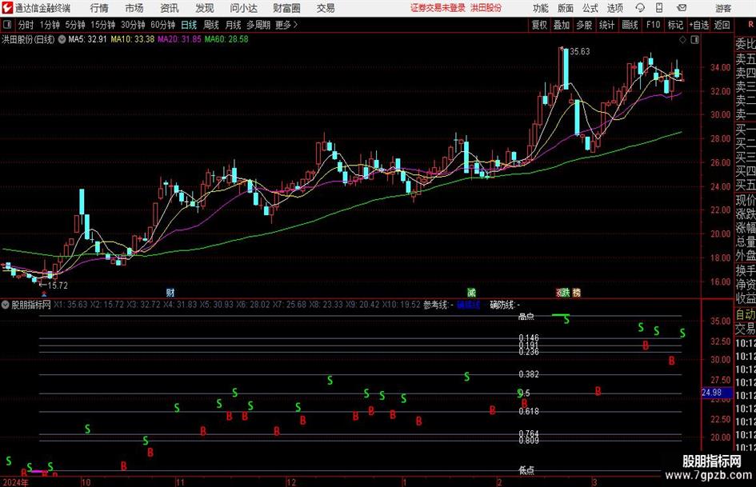Switch to 30分钟 period
The width and height of the screenshot is (756, 487).
pyautogui.click(x=133, y=25)
